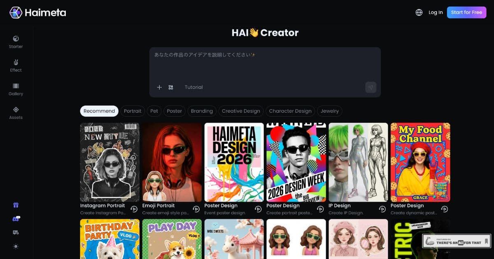Toggle light theme with the sun icon
Screen dimensions: 494x259
tap(15, 246)
